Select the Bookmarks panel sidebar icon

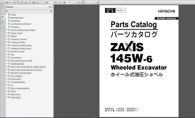[2, 17]
